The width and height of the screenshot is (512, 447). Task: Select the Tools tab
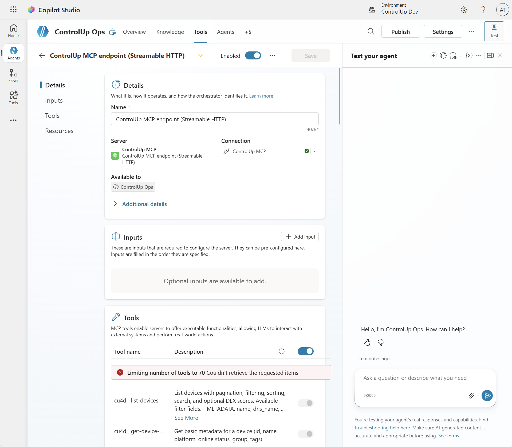pyautogui.click(x=200, y=32)
